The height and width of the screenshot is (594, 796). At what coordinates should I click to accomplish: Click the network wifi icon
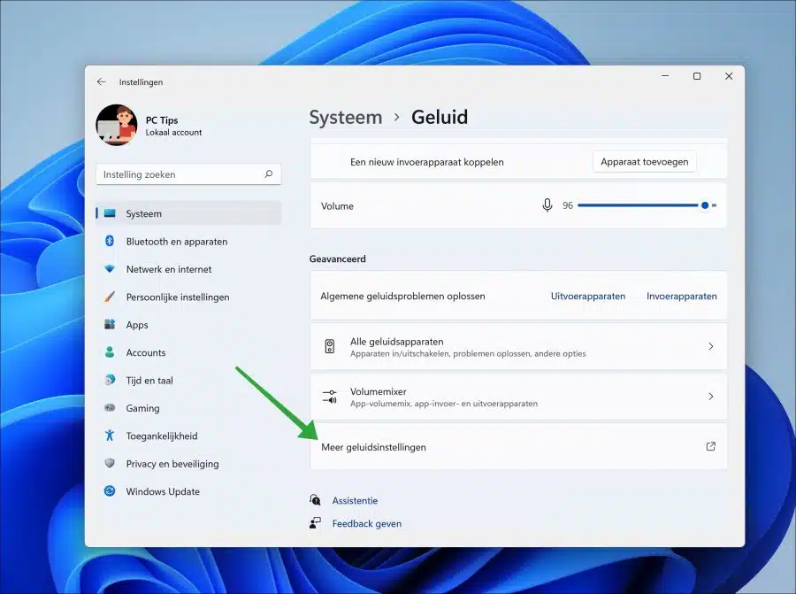click(x=109, y=269)
